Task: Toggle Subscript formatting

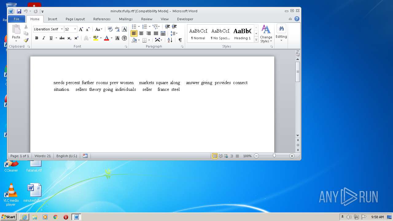Action: [x=69, y=38]
